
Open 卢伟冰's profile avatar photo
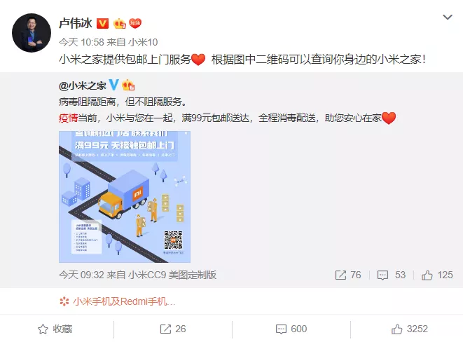[x=32, y=33]
